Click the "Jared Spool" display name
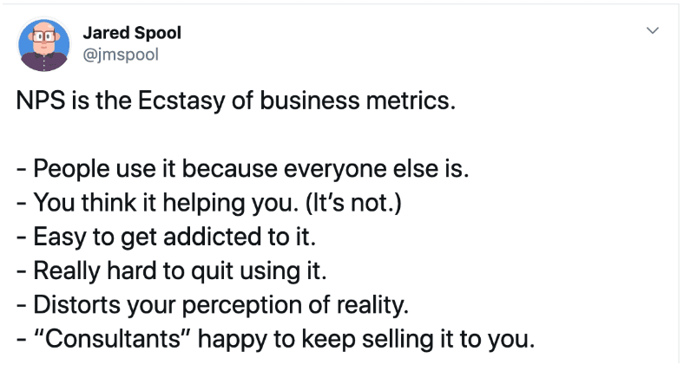The image size is (684, 371). click(x=132, y=33)
